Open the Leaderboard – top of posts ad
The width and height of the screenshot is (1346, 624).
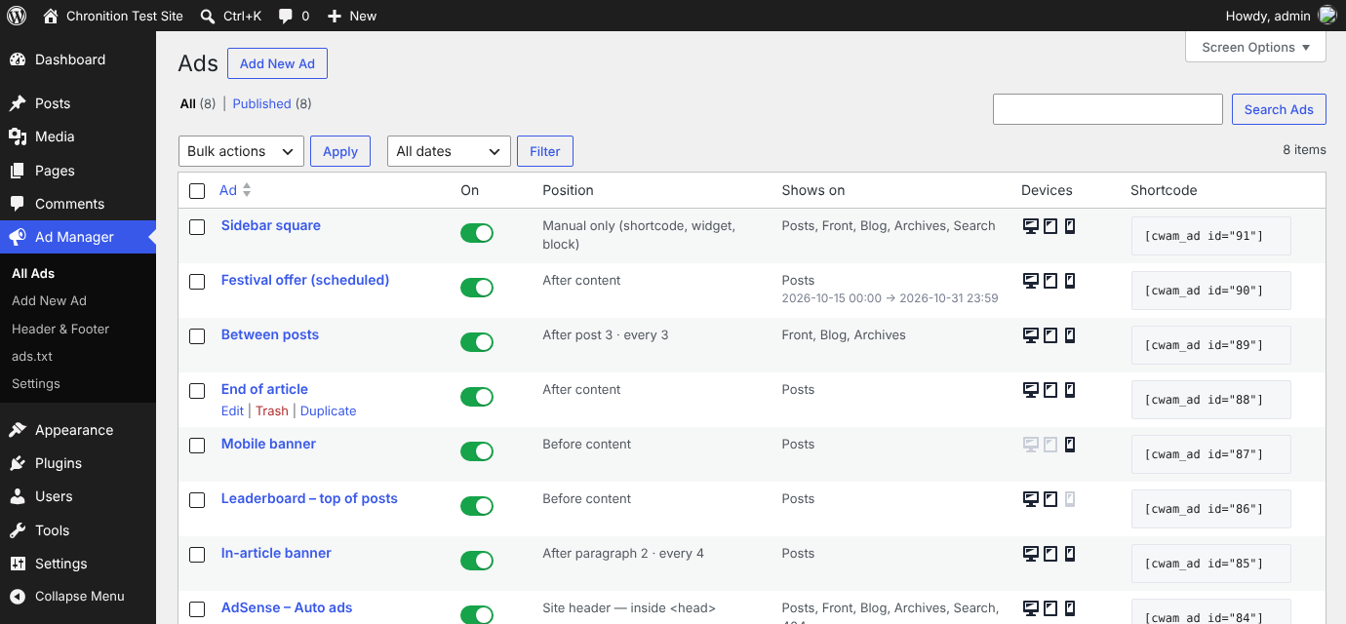tap(309, 498)
